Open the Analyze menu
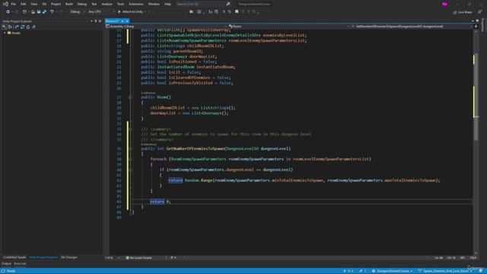Image resolution: width=487 pixels, height=274 pixels. tap(107, 4)
